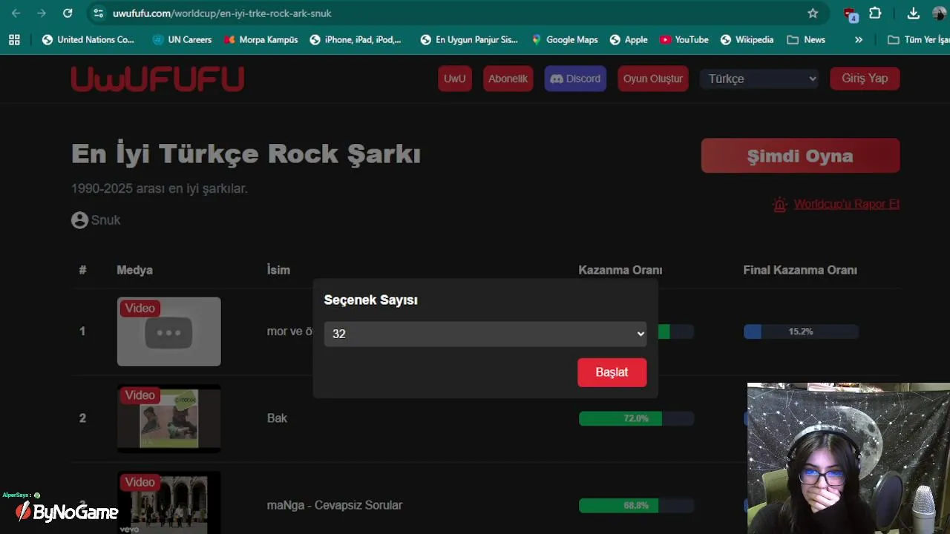This screenshot has width=950, height=534.
Task: Click the UwUFUFU site logo
Action: [157, 79]
